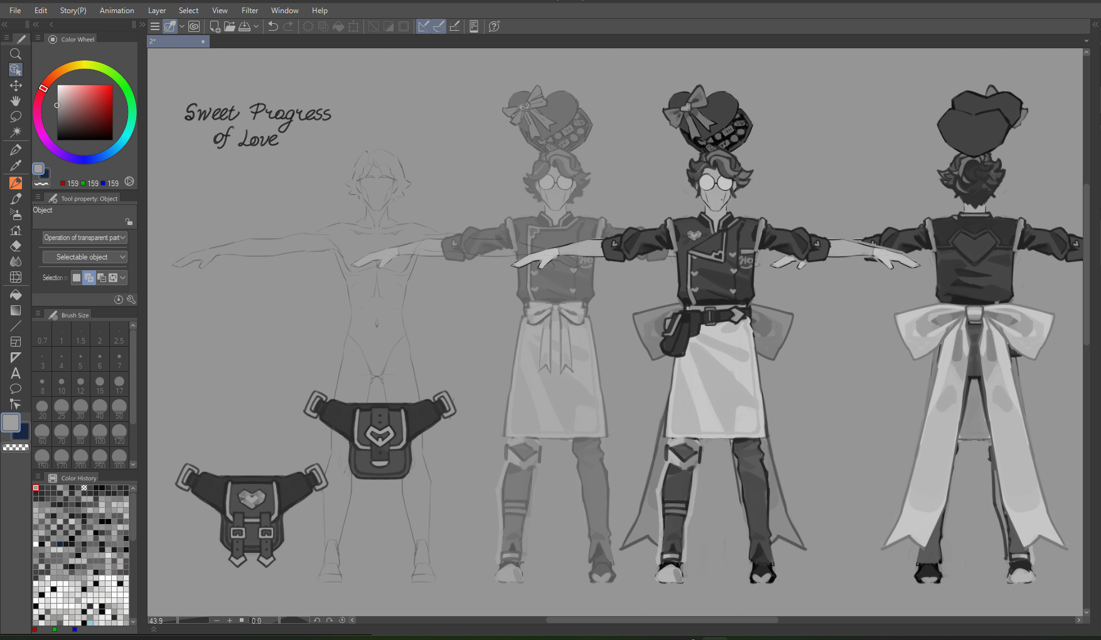
Task: Toggle snap to special ruler
Action: coord(439,26)
